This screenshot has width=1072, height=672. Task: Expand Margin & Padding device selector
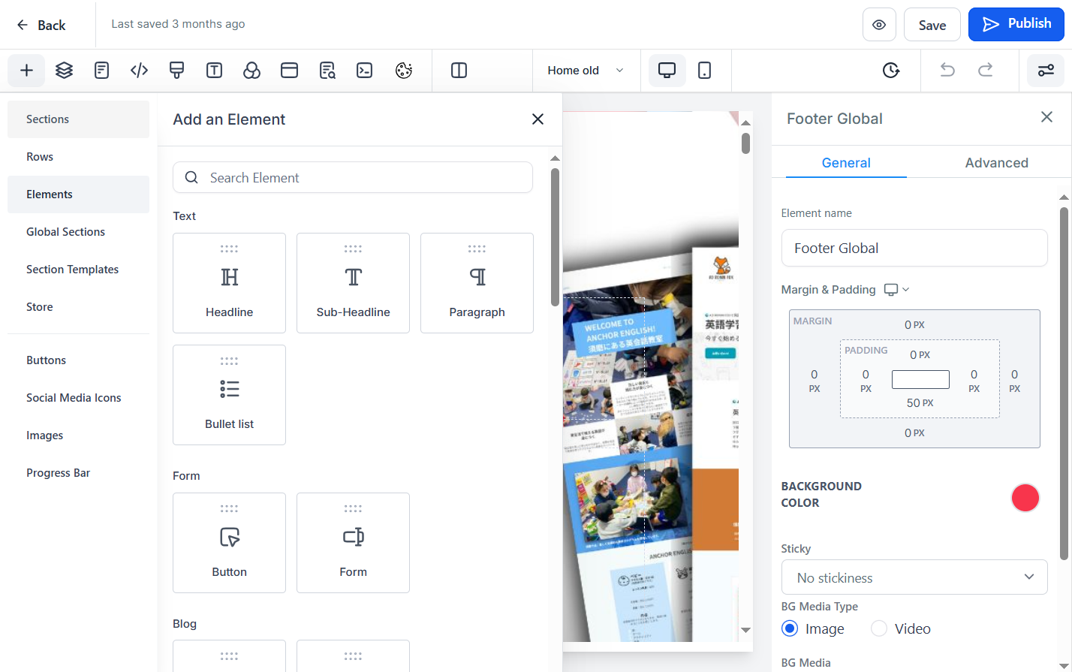click(897, 290)
